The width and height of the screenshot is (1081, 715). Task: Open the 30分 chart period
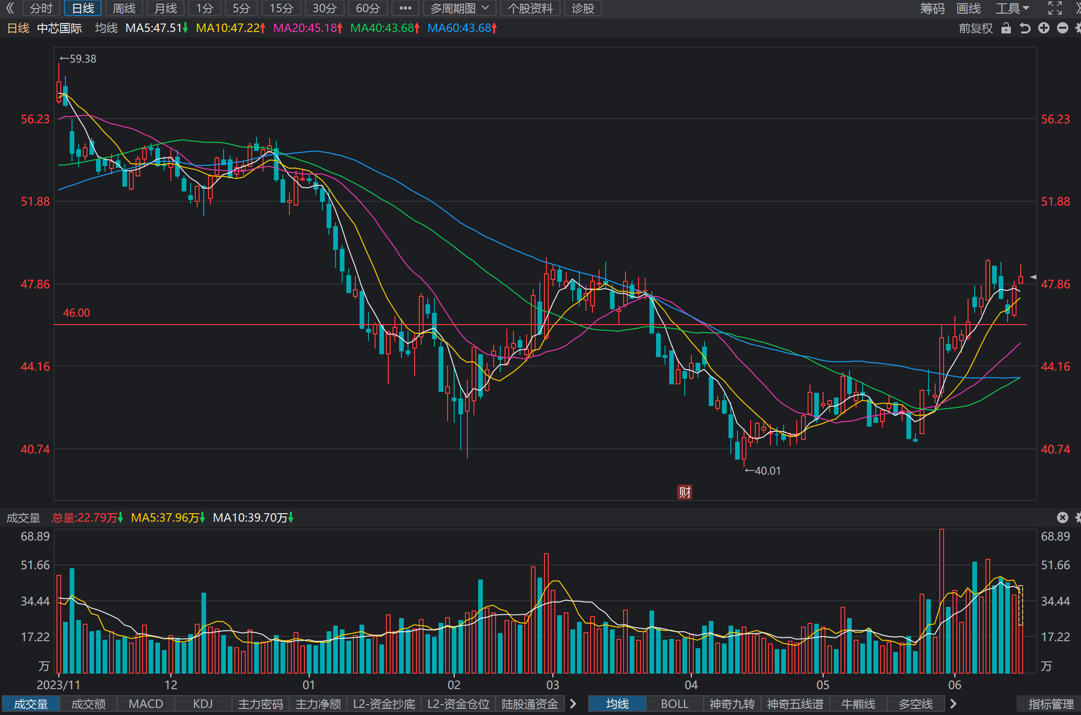[x=325, y=8]
